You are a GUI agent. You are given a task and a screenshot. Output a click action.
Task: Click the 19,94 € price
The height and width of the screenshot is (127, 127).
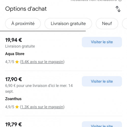[14, 40]
